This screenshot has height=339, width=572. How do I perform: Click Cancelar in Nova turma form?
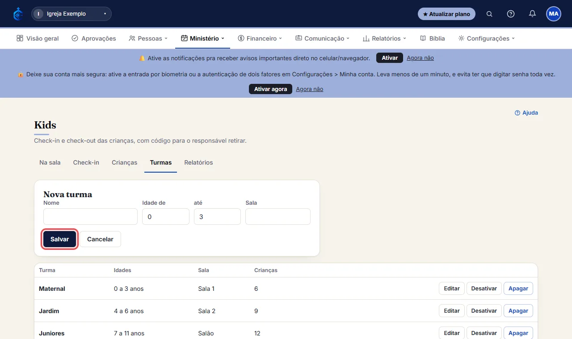[100, 239]
